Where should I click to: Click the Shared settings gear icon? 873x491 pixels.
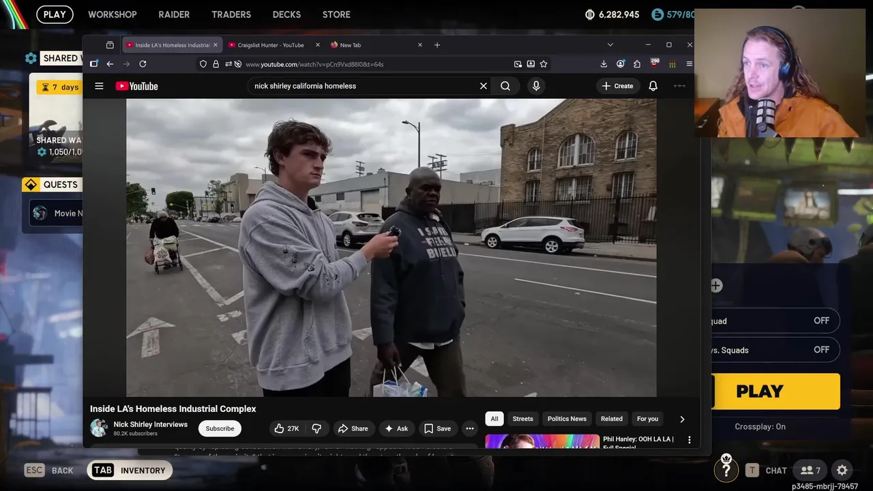[31, 58]
